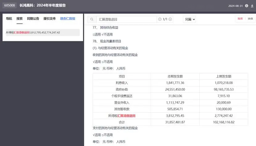Open the search result 所得税汇算清缴退回 entry

coord(43,33)
